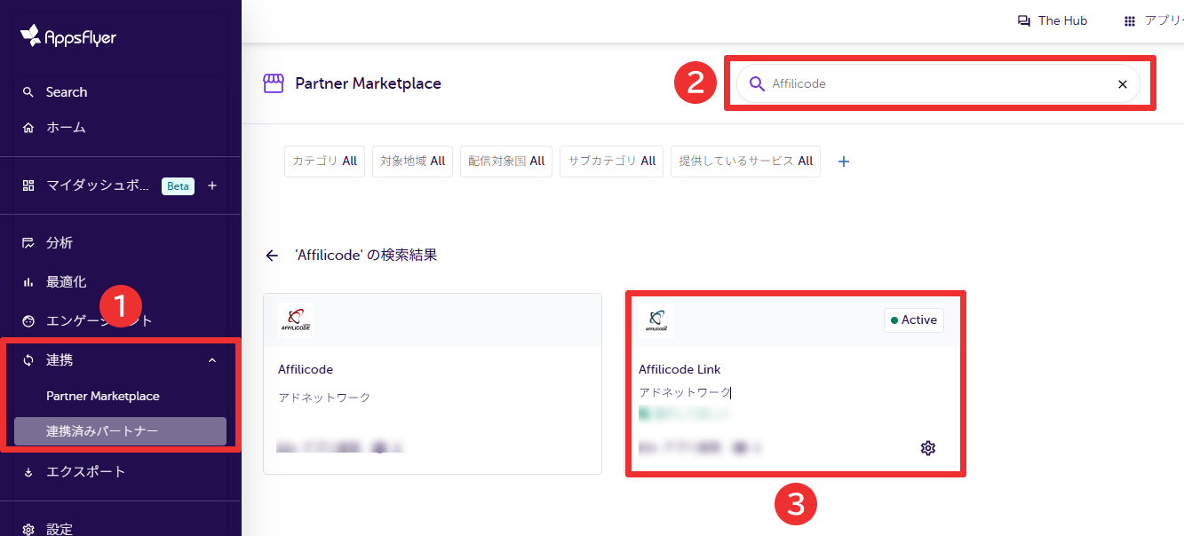Click the search magnifier in search box
1184x536 pixels.
click(x=757, y=83)
